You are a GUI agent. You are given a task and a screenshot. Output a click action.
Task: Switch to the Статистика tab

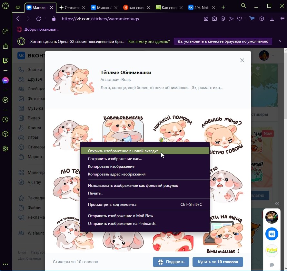point(72,8)
